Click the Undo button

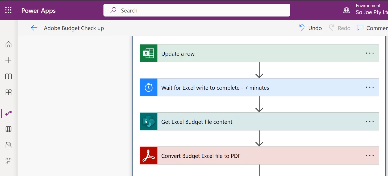(310, 28)
